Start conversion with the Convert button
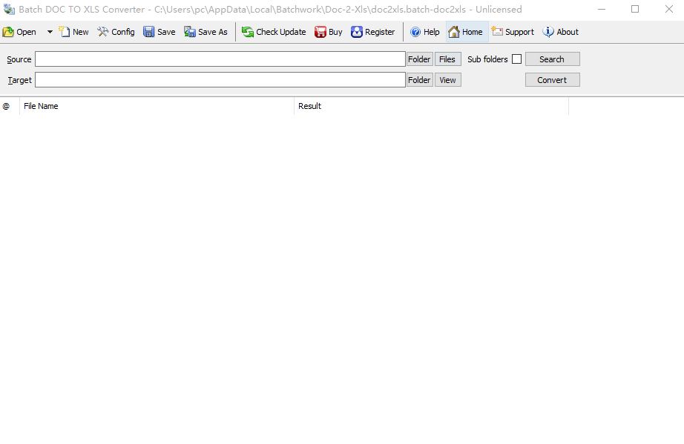684x444 pixels. (552, 80)
